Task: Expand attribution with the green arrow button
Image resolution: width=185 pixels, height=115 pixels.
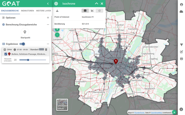Action: [x=174, y=112]
